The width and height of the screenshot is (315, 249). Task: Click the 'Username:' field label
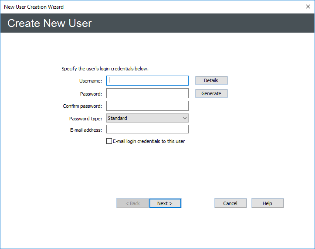tap(91, 81)
